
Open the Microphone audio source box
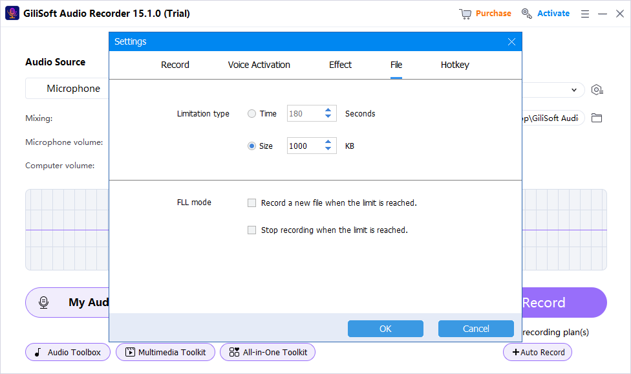pos(67,89)
